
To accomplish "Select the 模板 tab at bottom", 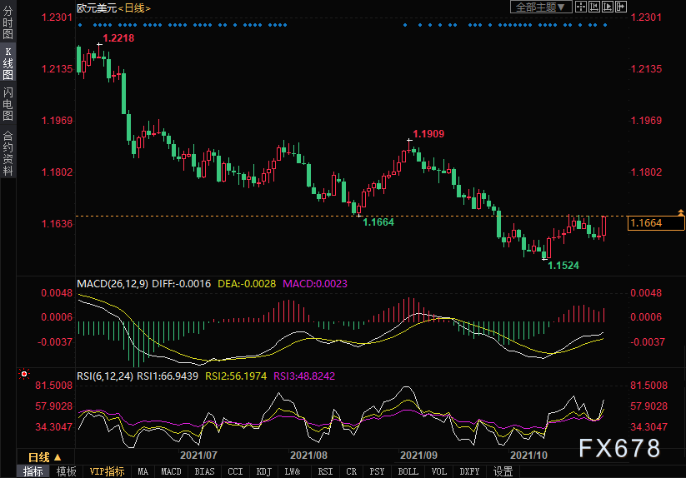I will coord(66,471).
